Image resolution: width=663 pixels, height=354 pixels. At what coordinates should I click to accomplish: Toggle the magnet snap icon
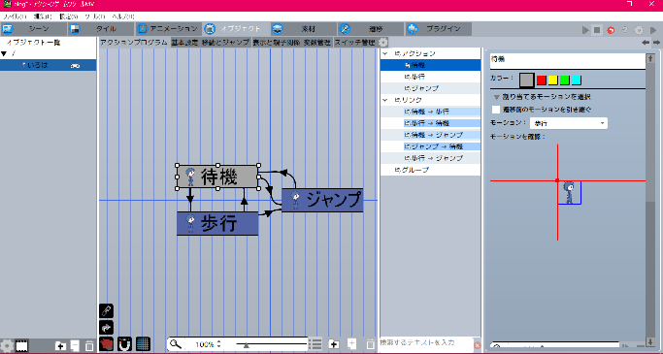pyautogui.click(x=124, y=344)
